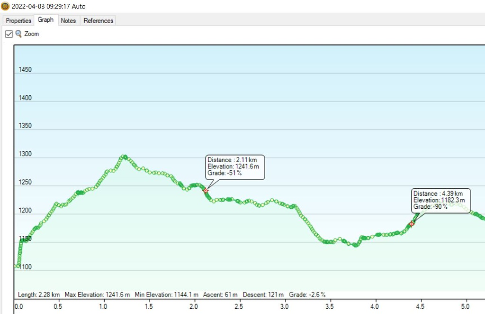485x314 pixels.
Task: Toggle the Zoom checkbox
Action: (9, 34)
